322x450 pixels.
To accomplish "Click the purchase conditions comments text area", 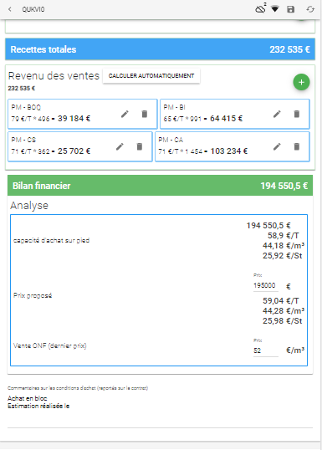I will click(160, 411).
